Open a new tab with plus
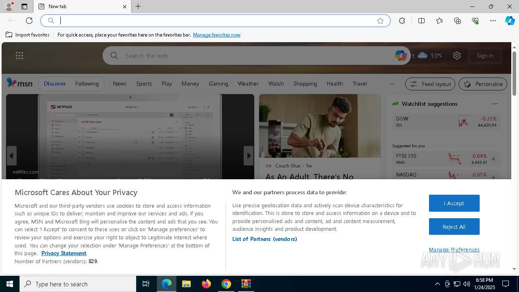The height and width of the screenshot is (292, 519). click(x=138, y=6)
